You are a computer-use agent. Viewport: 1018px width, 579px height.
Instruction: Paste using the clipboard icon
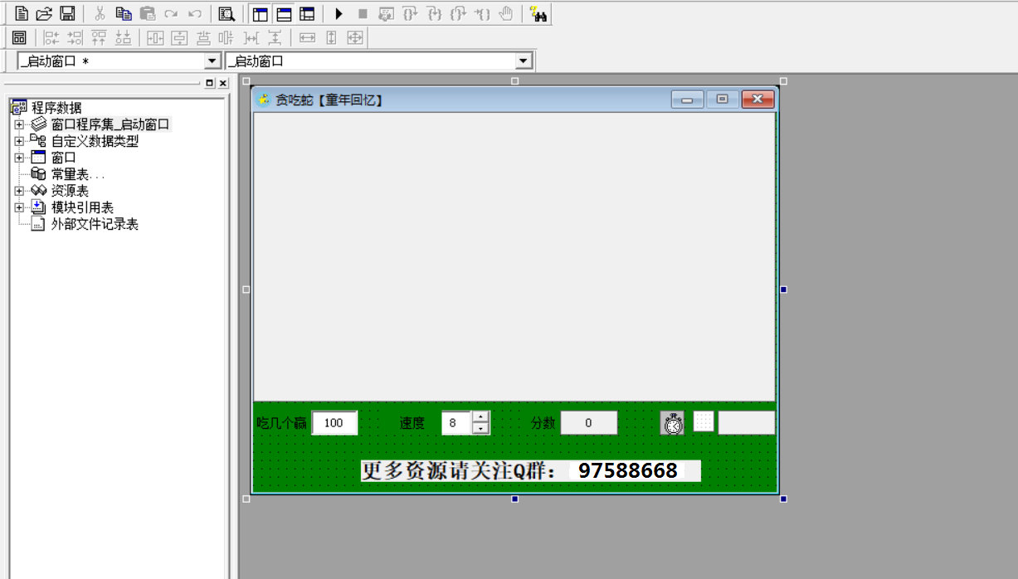point(148,13)
